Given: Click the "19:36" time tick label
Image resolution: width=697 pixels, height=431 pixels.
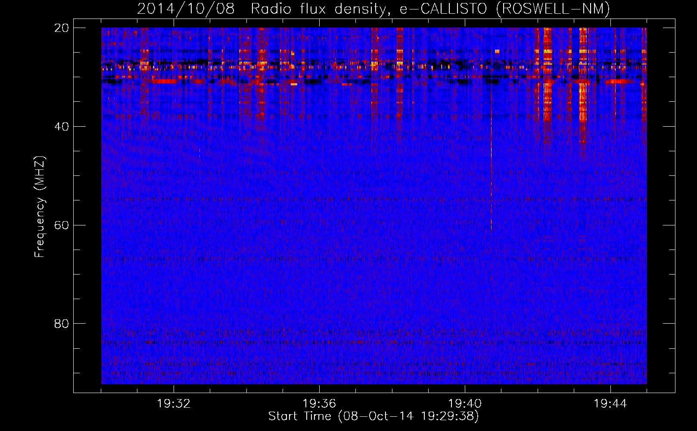Looking at the screenshot, I should pos(319,404).
